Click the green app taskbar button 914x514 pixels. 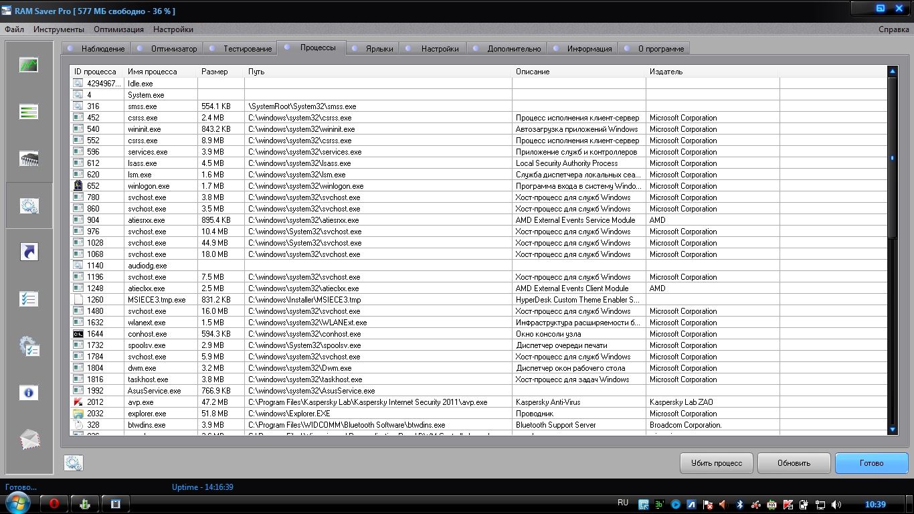click(85, 503)
